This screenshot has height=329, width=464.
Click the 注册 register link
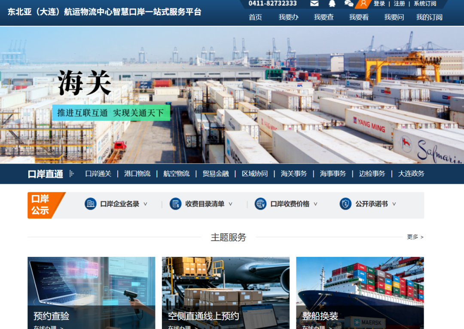tap(400, 3)
